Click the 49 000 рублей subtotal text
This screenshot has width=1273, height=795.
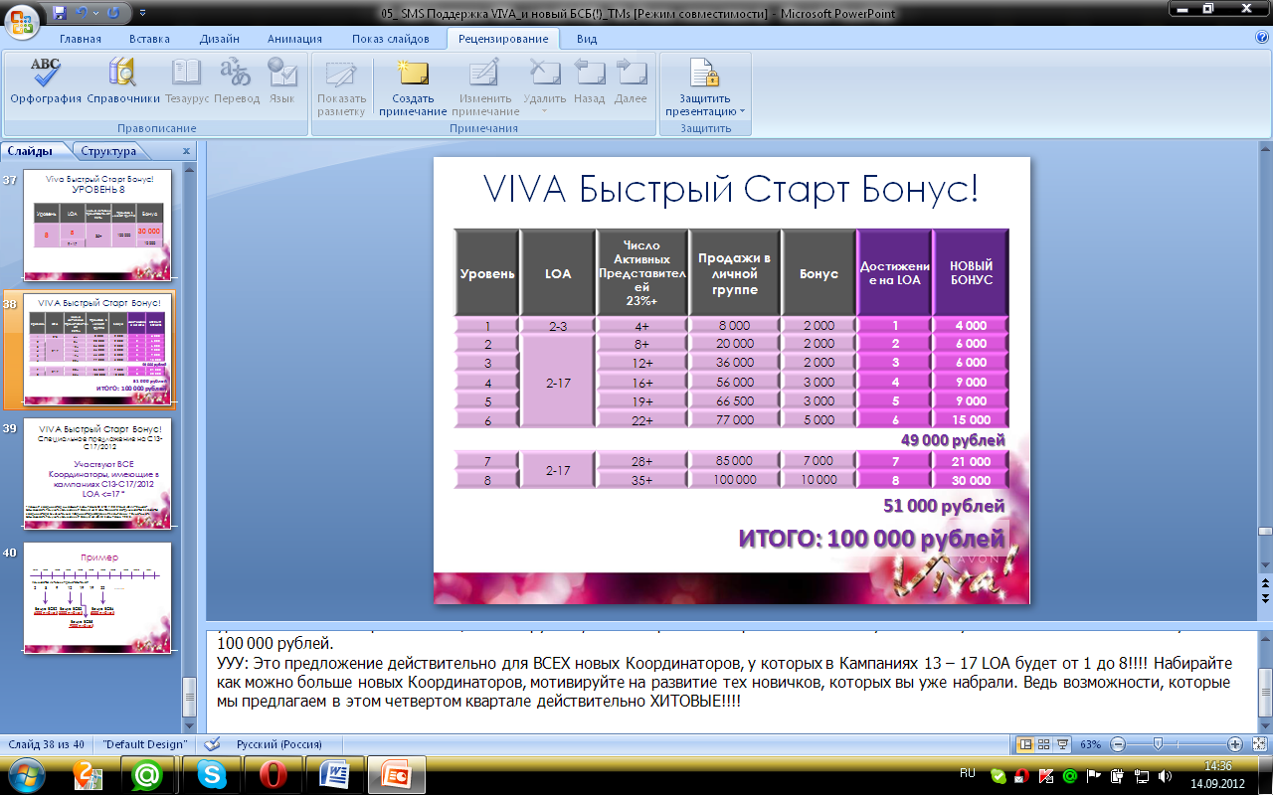pos(953,439)
